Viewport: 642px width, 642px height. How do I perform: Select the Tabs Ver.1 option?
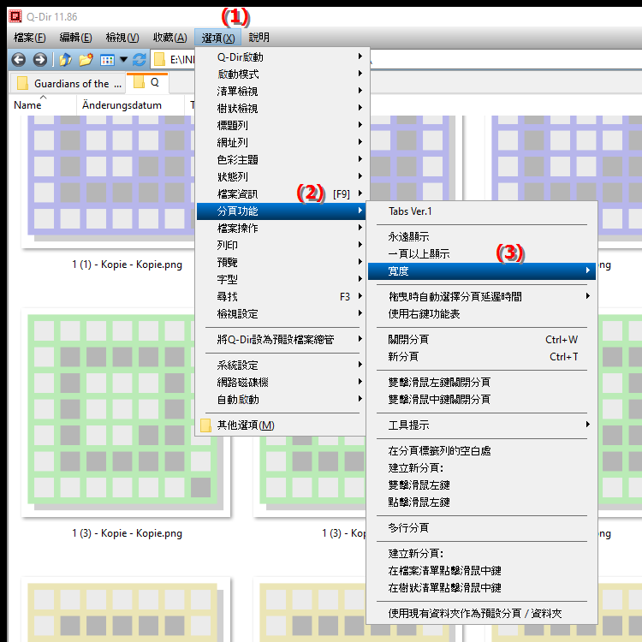pos(481,211)
